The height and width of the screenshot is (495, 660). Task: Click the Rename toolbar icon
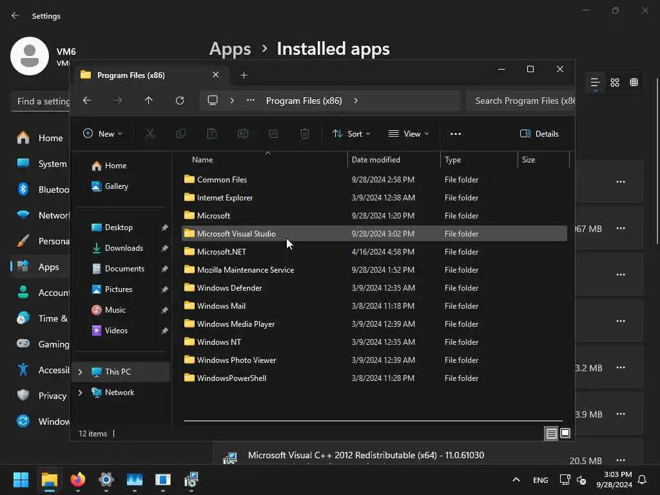point(243,134)
